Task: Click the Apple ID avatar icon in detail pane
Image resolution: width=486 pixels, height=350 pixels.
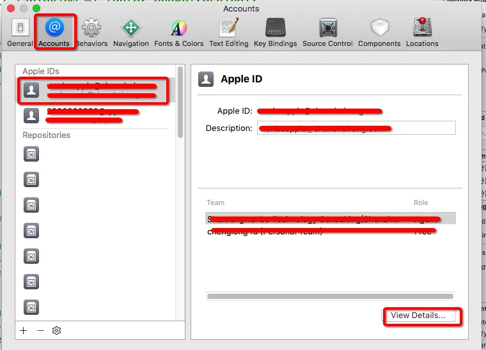Action: pos(206,79)
